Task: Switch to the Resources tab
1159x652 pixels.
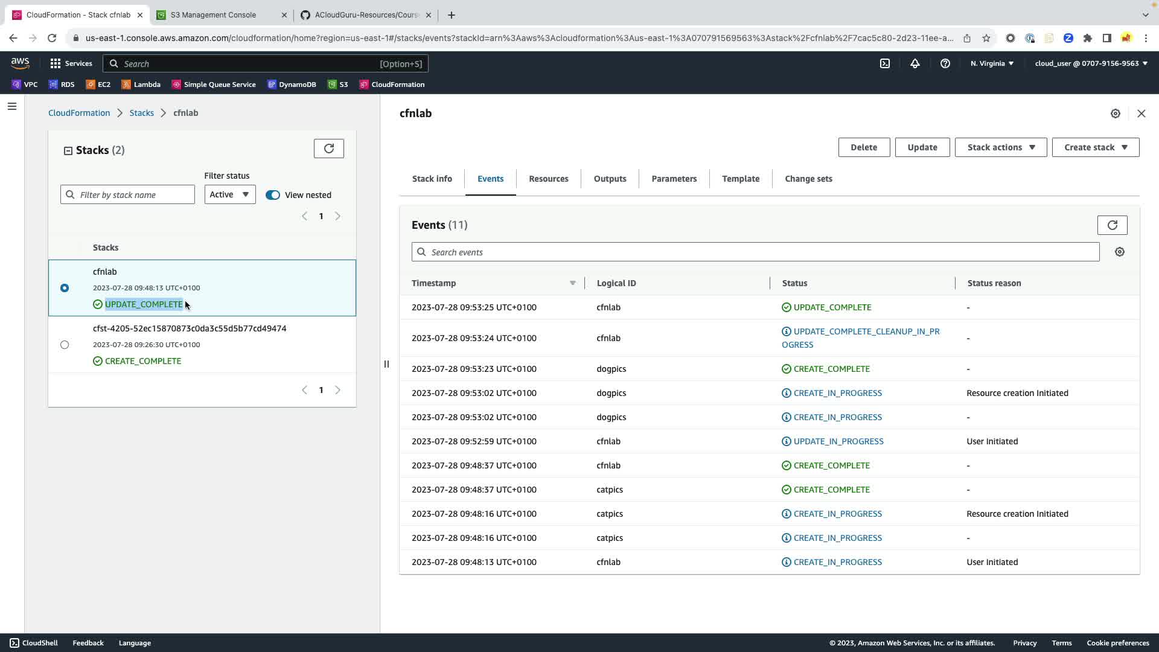Action: tap(548, 179)
